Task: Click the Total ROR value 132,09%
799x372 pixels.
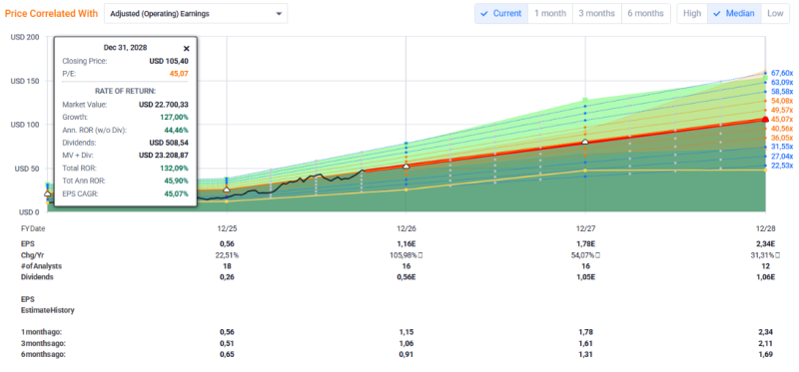Action: tap(174, 168)
